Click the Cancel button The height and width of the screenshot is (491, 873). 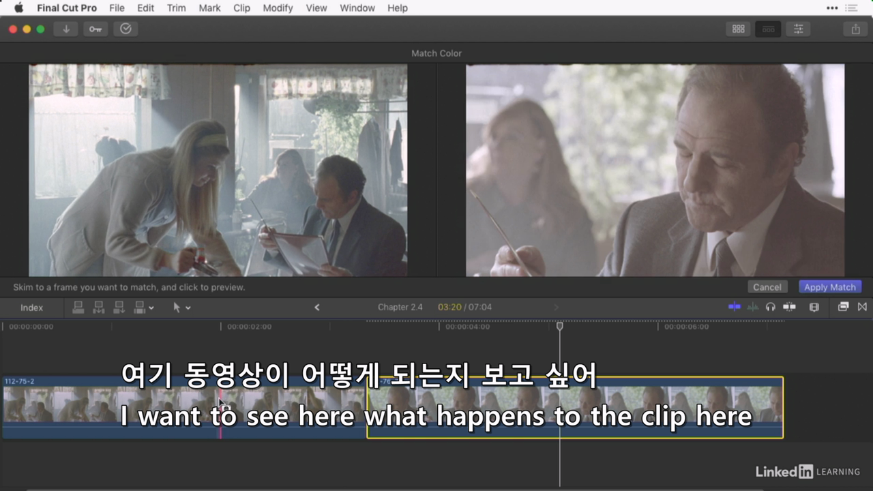click(767, 287)
